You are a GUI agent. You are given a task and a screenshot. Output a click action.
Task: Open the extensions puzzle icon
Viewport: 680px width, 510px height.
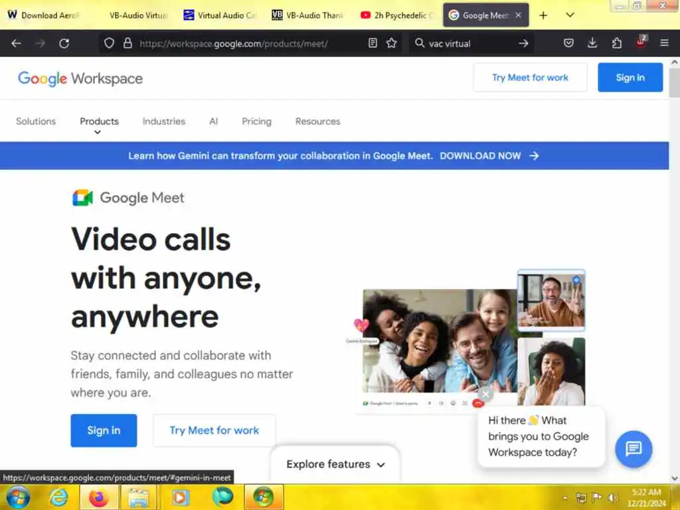(617, 43)
